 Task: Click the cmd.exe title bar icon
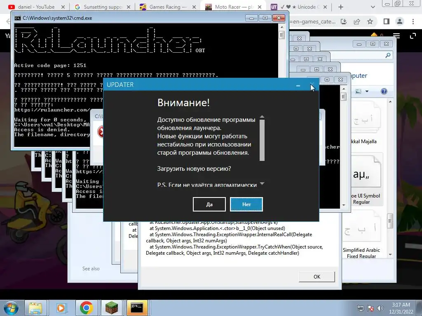17,18
